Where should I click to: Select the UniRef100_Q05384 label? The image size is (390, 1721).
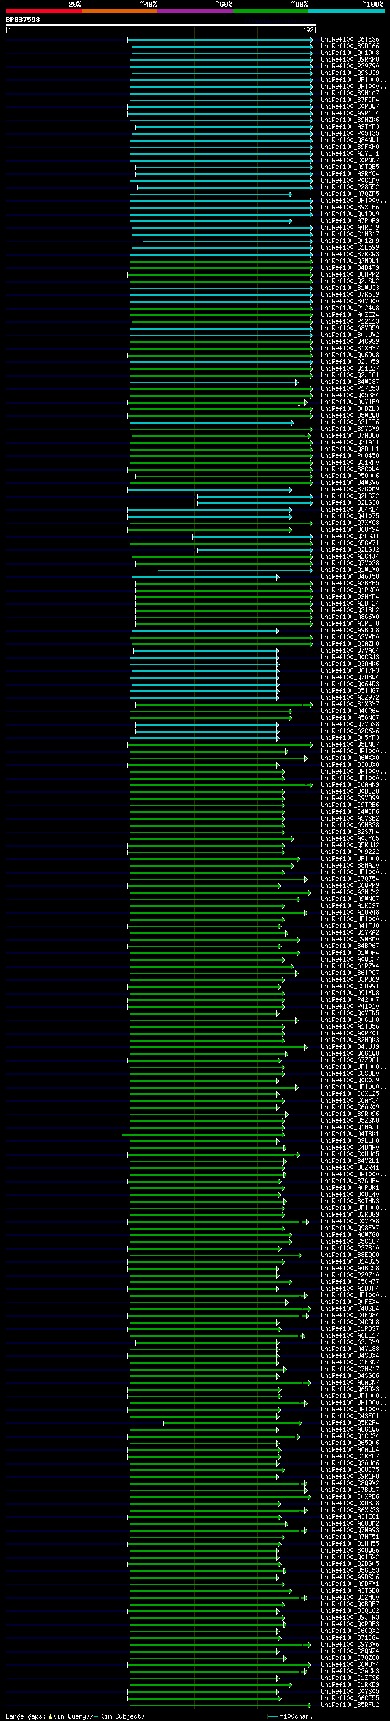pos(349,396)
